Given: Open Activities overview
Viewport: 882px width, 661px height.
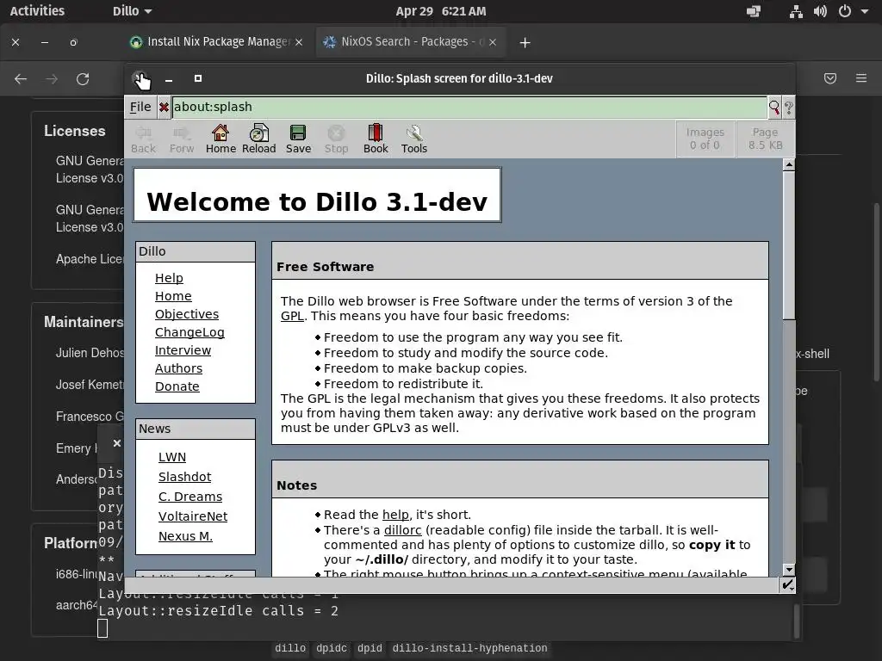Looking at the screenshot, I should pyautogui.click(x=37, y=11).
